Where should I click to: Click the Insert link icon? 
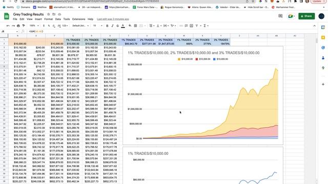[x=181, y=26]
